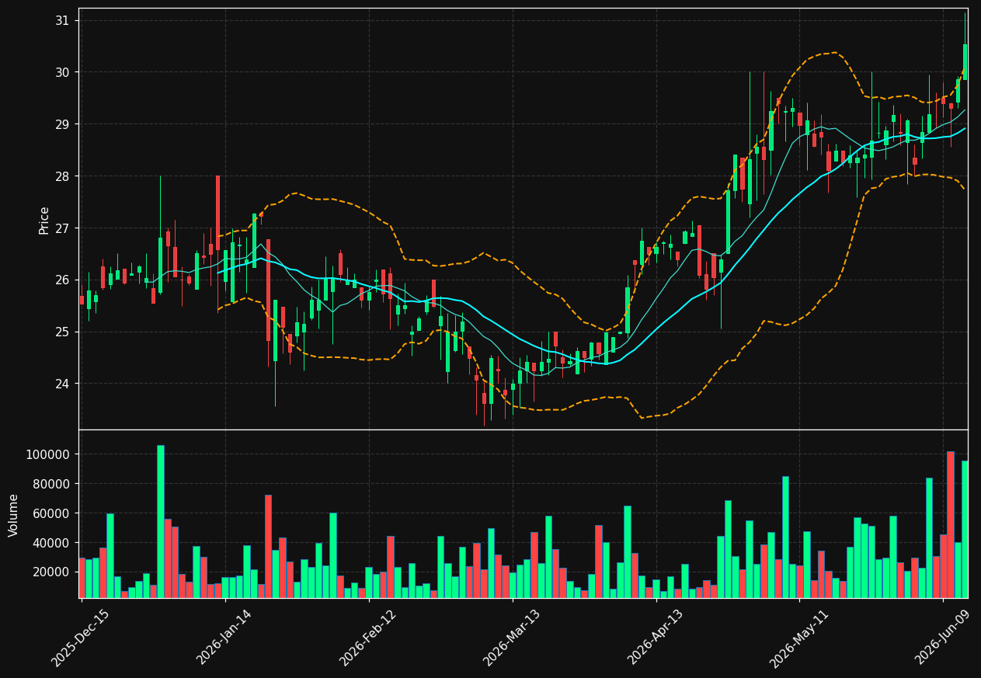This screenshot has width=981, height=678.
Task: Click the 25 price tick label
Action: (x=62, y=332)
